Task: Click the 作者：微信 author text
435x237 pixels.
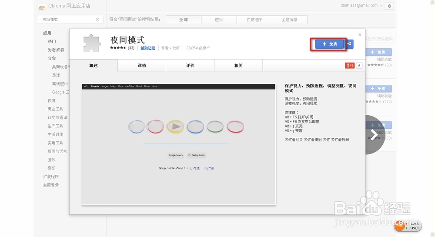Action: pyautogui.click(x=171, y=48)
